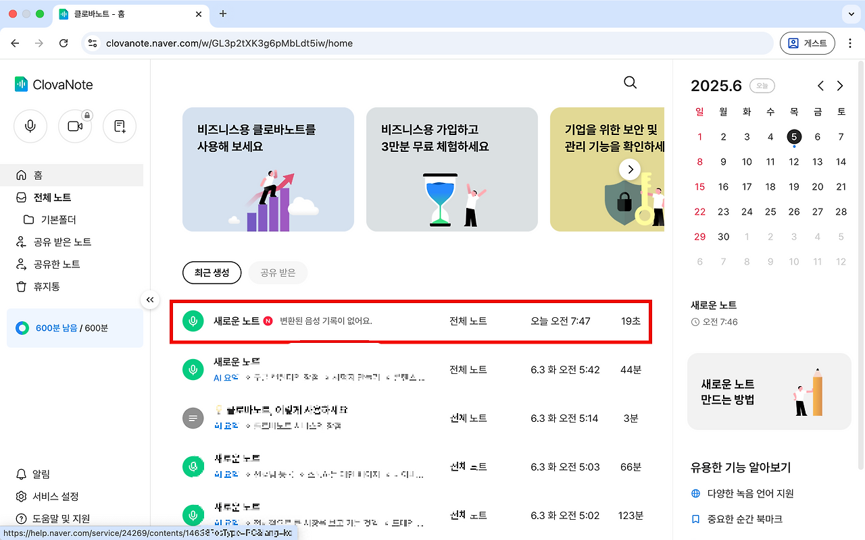The width and height of the screenshot is (865, 540).
Task: Click the browser forward arrow
Action: 39,43
